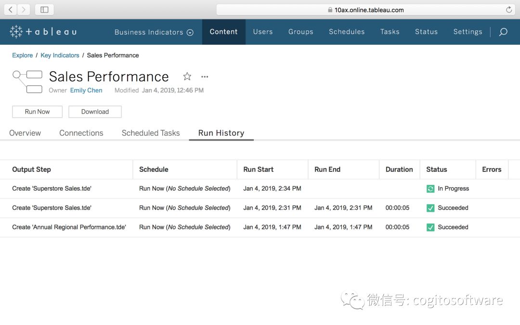Select the Run History tab
Screen dimensions: 520x325
(x=221, y=133)
